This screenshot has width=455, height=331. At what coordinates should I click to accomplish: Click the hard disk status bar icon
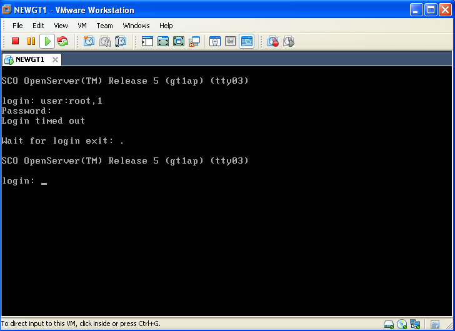pyautogui.click(x=389, y=324)
